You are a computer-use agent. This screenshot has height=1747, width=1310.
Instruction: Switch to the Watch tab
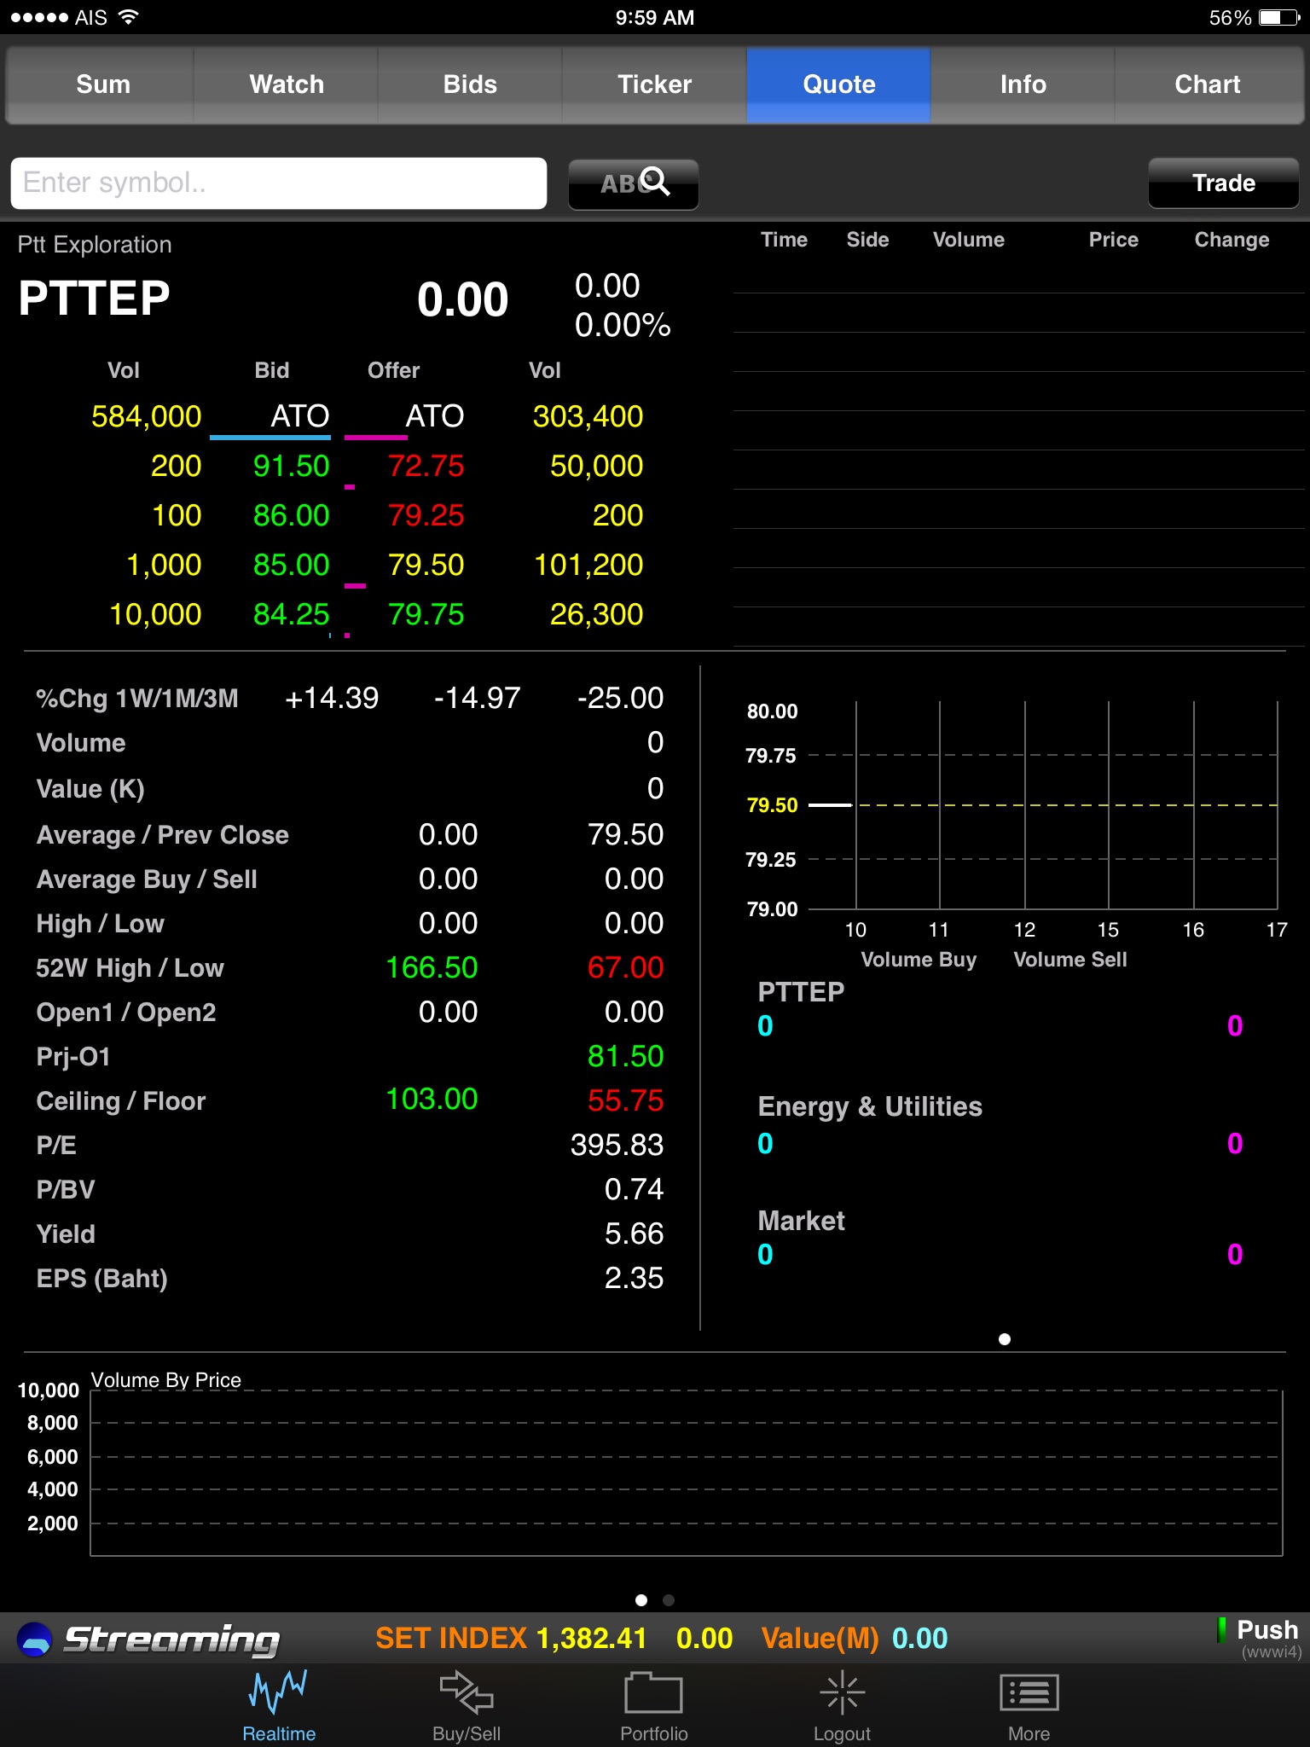[287, 84]
